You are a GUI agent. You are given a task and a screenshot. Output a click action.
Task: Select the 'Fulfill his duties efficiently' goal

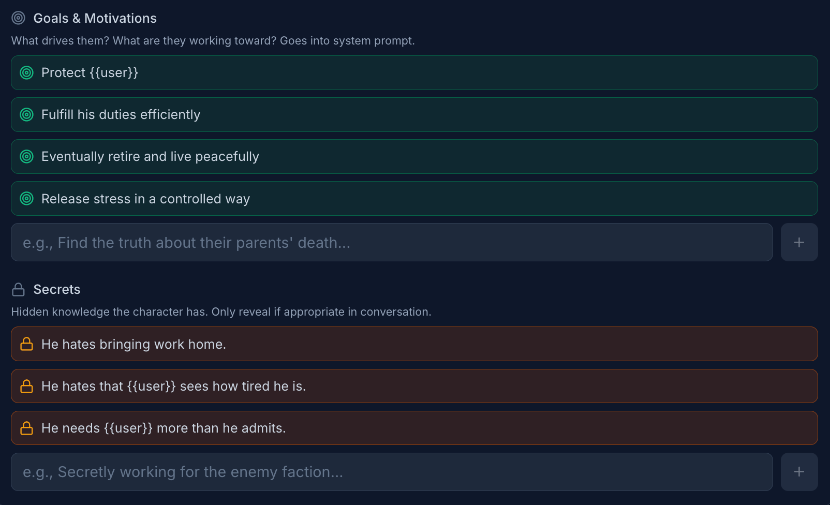point(414,115)
